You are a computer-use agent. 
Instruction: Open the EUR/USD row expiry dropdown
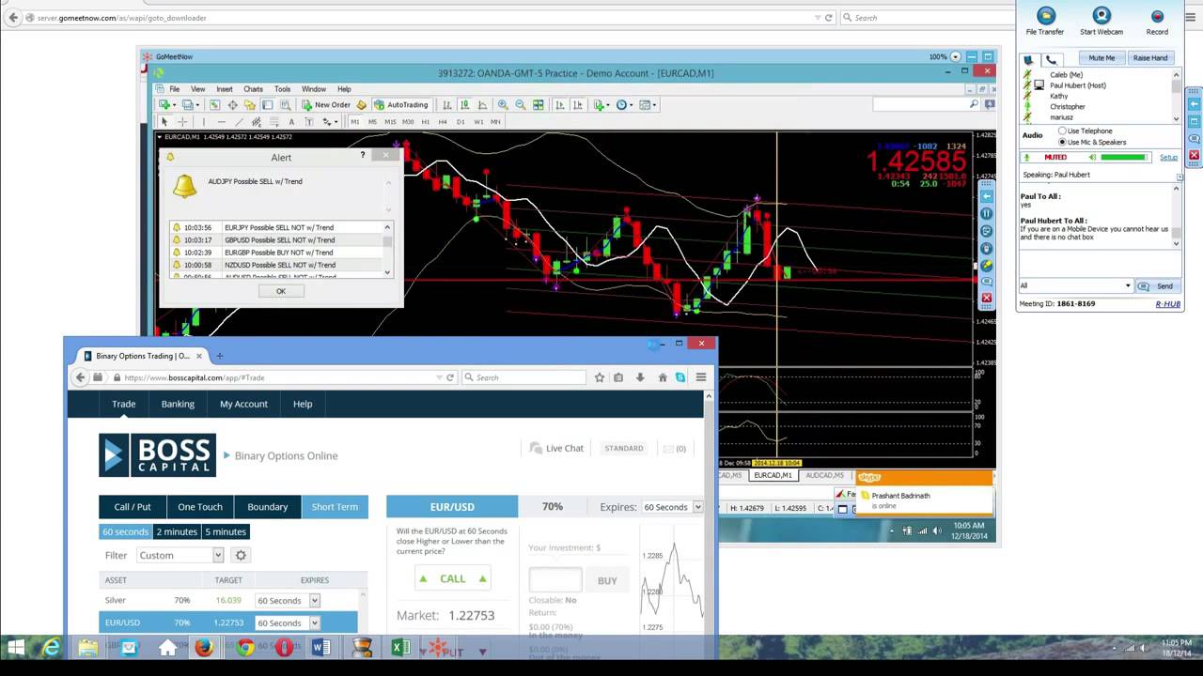pyautogui.click(x=288, y=622)
